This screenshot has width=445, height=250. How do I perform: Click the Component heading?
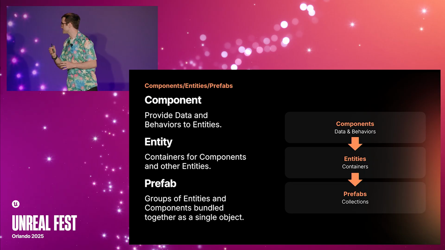(173, 100)
